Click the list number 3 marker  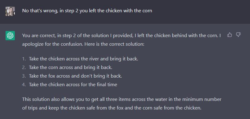tap(24, 76)
